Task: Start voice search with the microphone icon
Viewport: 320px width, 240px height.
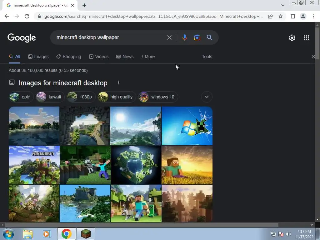Action: tap(184, 37)
